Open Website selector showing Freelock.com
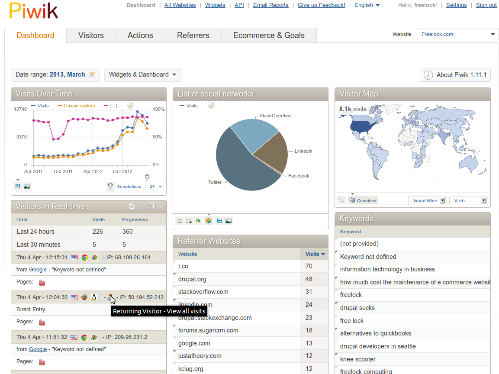Image resolution: width=499 pixels, height=374 pixels. coord(457,34)
